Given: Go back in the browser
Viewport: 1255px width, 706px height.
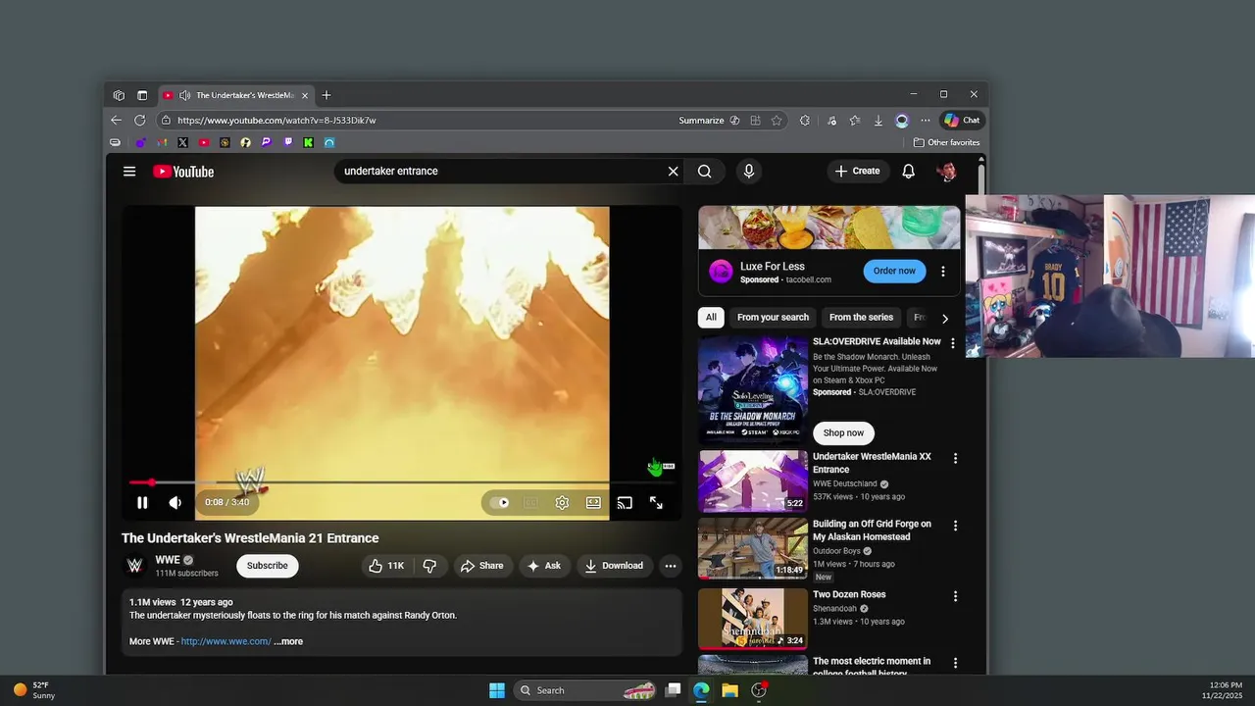Looking at the screenshot, I should pyautogui.click(x=117, y=121).
